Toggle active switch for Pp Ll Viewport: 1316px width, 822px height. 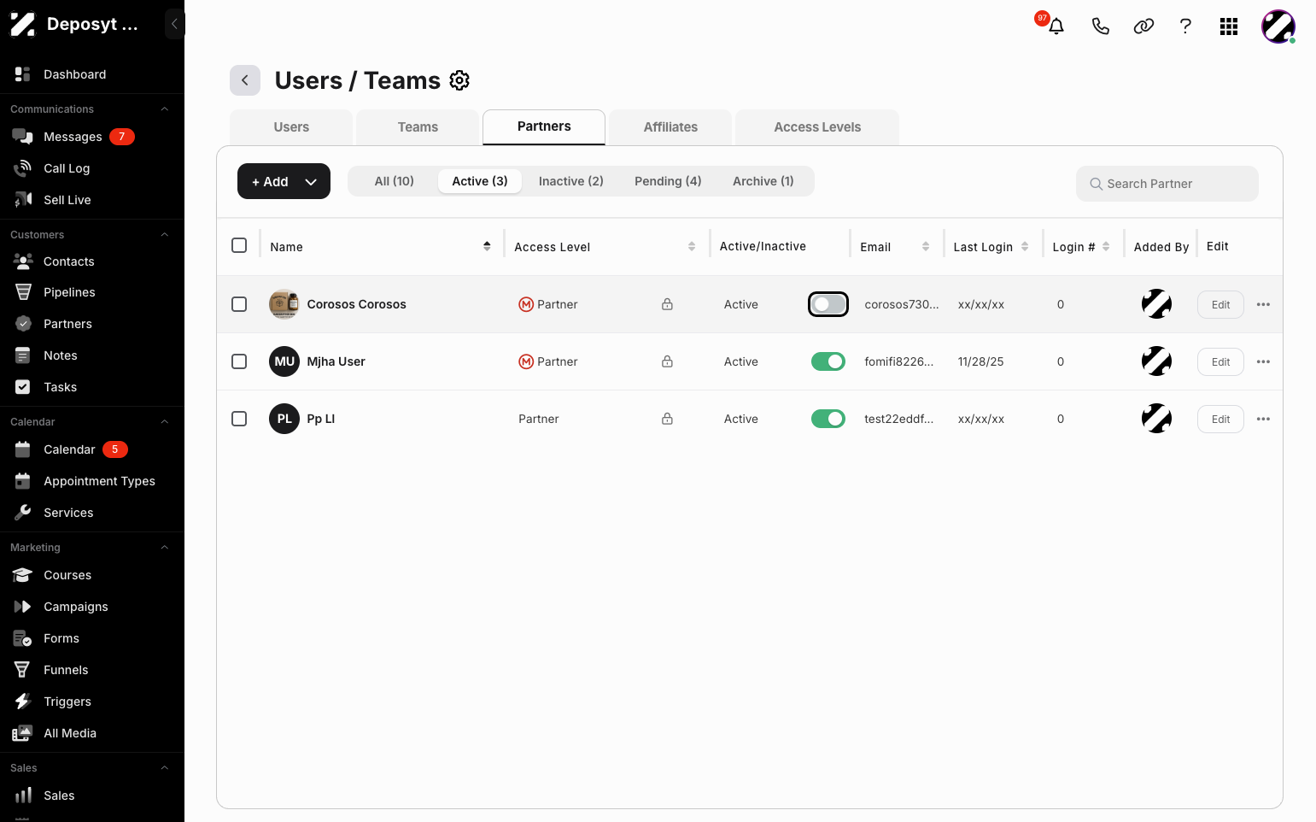tap(828, 419)
